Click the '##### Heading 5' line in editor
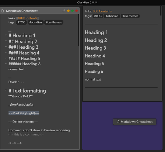The image size is (165, 152). 24,58
